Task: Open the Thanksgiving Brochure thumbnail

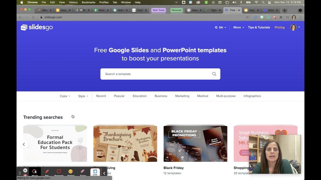Action: [125, 143]
